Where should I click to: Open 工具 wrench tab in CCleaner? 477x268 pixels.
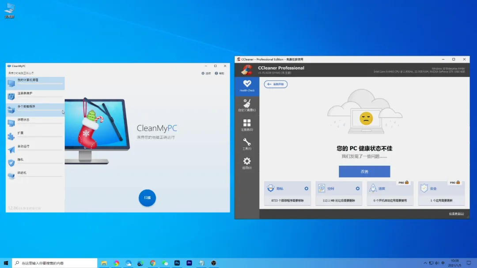coord(247,144)
